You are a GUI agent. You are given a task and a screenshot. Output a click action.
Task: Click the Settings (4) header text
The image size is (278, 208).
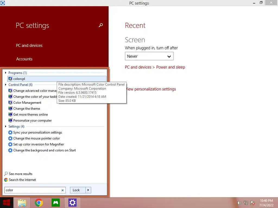coord(16,126)
